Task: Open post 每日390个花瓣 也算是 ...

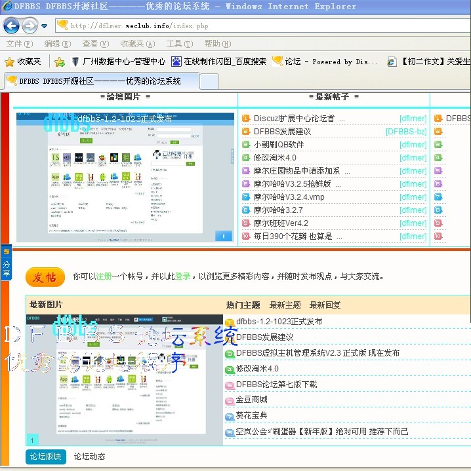Action: point(298,236)
